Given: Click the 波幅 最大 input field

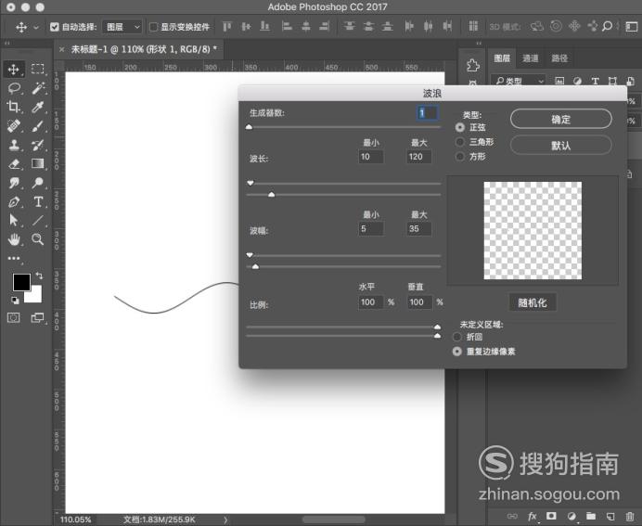Looking at the screenshot, I should coord(419,229).
